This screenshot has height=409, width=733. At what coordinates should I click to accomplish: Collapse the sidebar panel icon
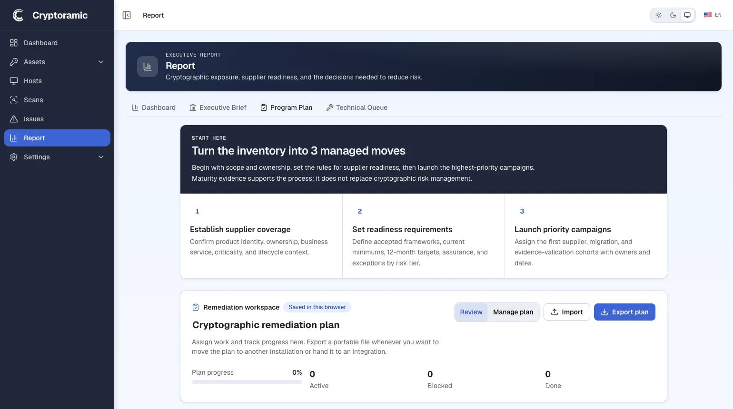pos(127,15)
